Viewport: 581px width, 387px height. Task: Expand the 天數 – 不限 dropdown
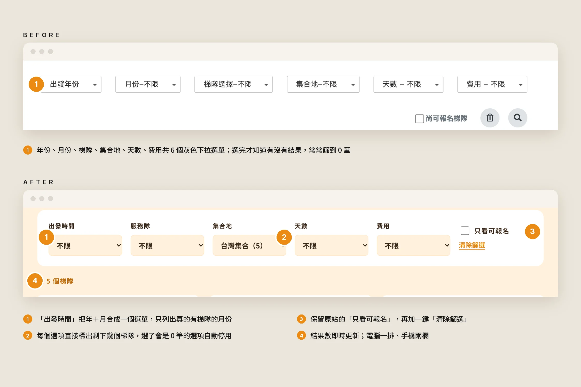click(409, 84)
